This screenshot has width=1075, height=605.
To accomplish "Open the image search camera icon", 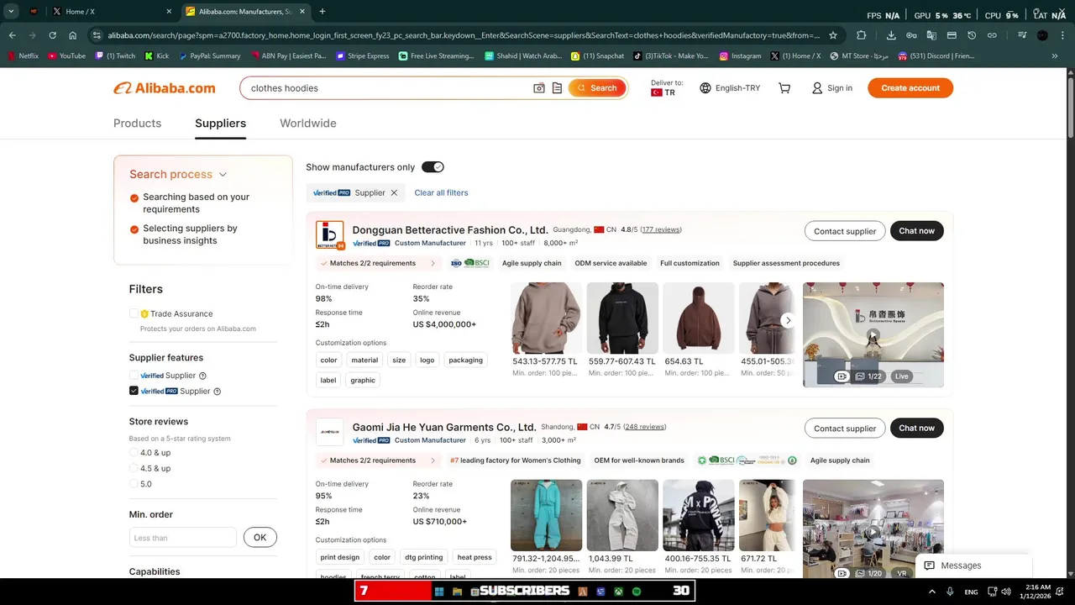I will coord(539,88).
